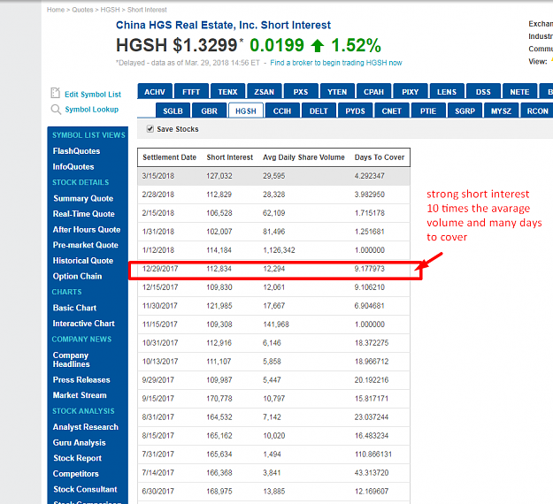Click short interest value 127,032
553x504 pixels.
click(219, 176)
